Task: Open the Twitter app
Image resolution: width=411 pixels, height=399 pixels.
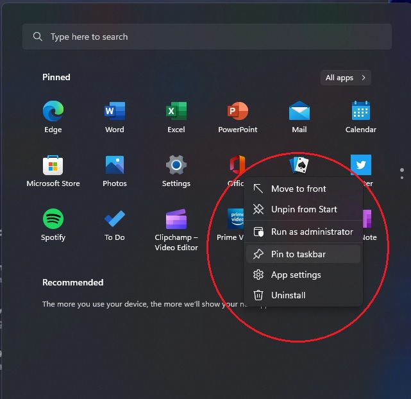Action: pos(361,165)
